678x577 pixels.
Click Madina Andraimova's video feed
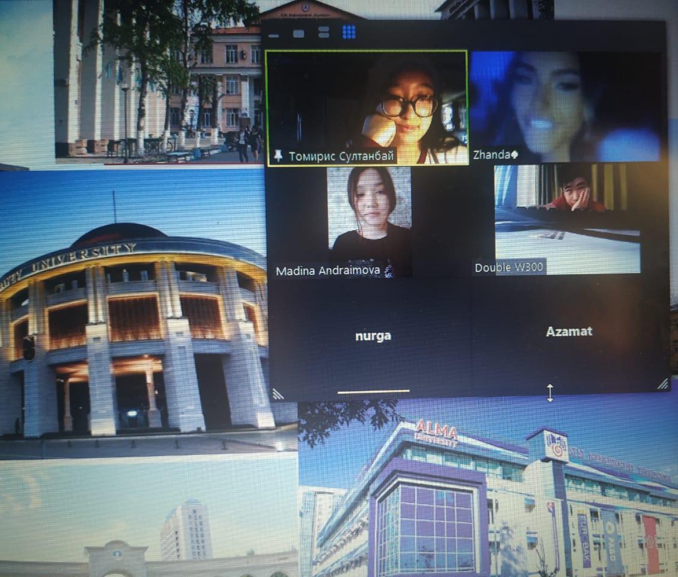tap(369, 219)
